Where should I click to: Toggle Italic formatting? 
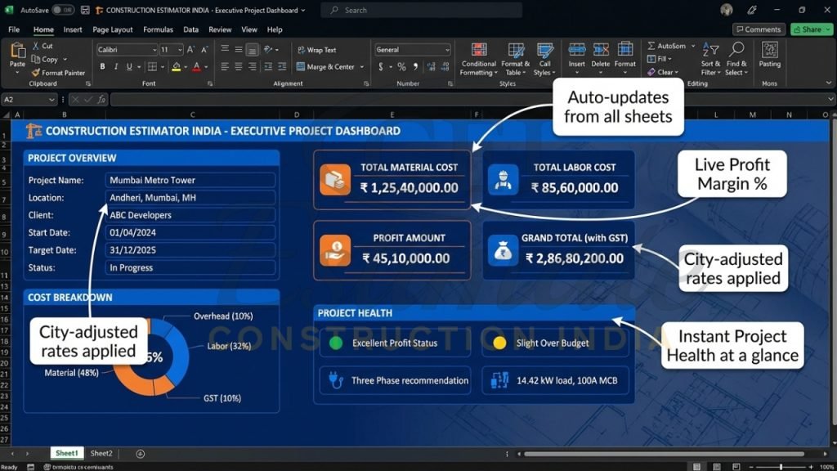tap(116, 67)
